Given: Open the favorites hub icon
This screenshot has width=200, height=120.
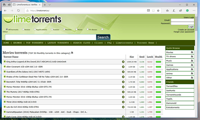Looking at the screenshot, I should tap(167, 11).
